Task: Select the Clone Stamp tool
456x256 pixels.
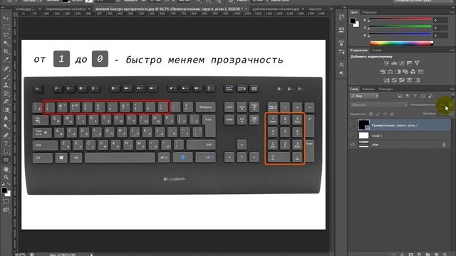Action: coord(6,85)
